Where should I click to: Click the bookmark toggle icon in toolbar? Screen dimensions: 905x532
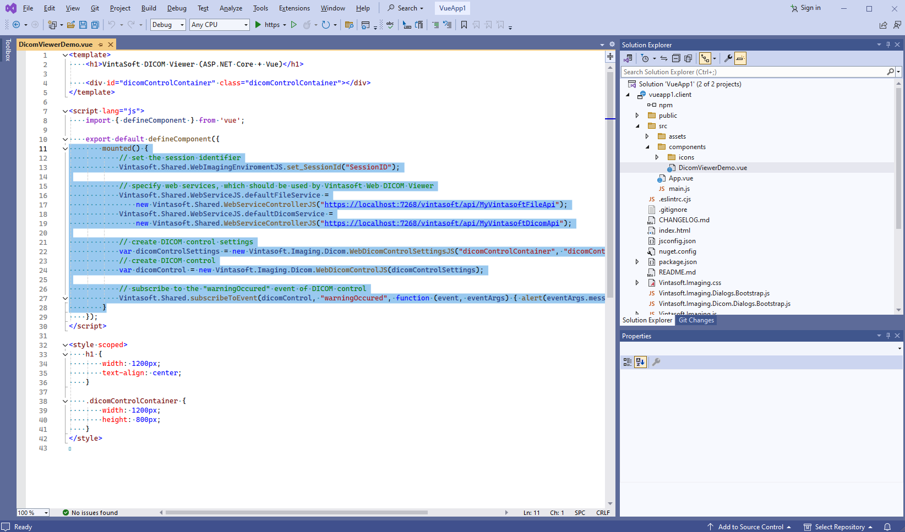[x=464, y=25]
